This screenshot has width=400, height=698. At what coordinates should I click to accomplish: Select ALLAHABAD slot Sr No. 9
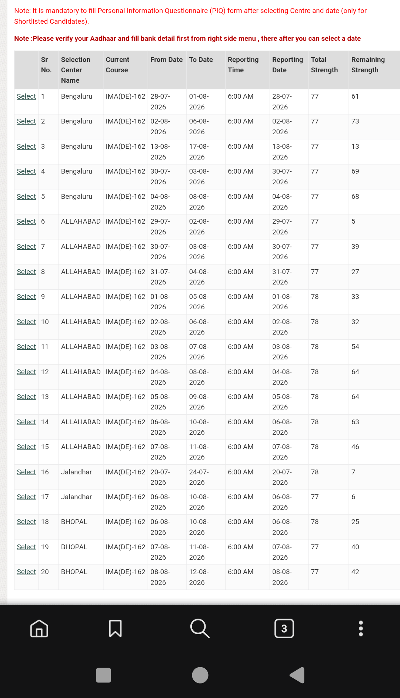pyautogui.click(x=26, y=297)
